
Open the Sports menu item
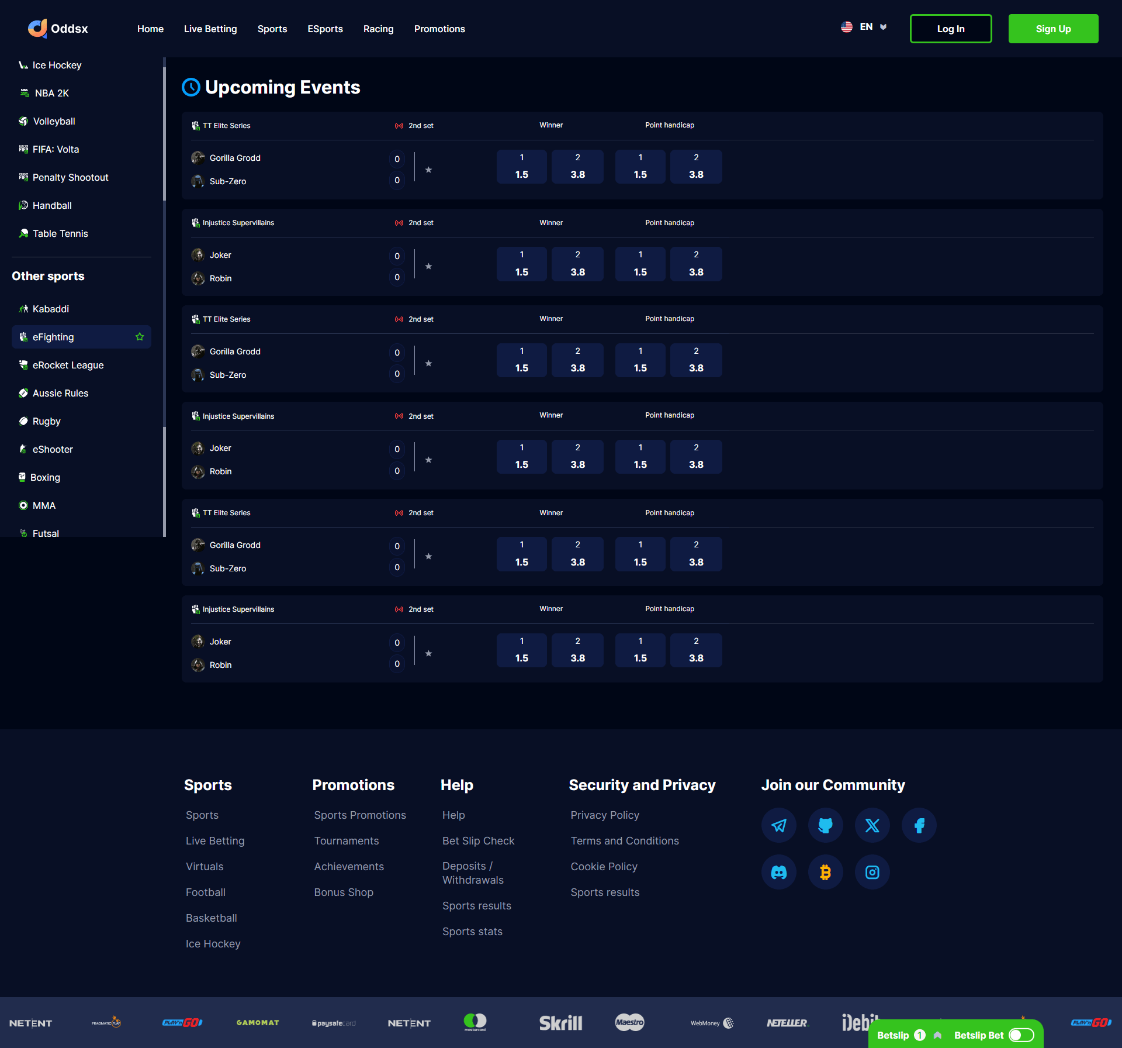pos(272,29)
